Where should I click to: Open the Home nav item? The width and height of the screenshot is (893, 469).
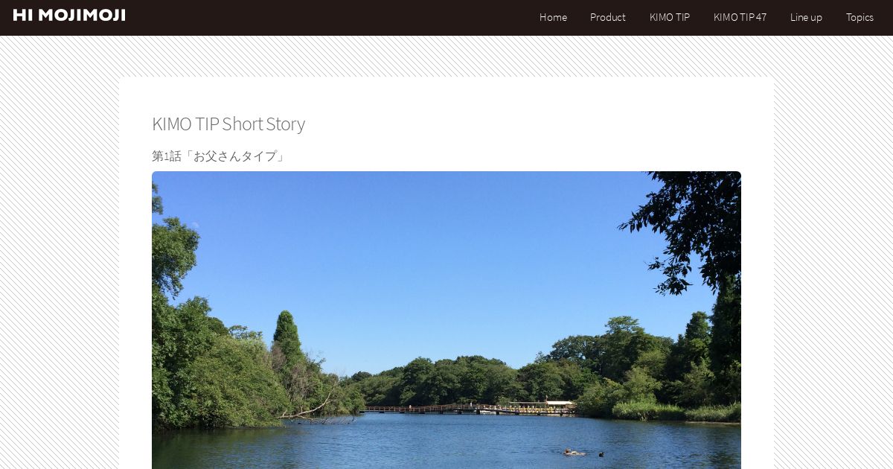(x=553, y=17)
